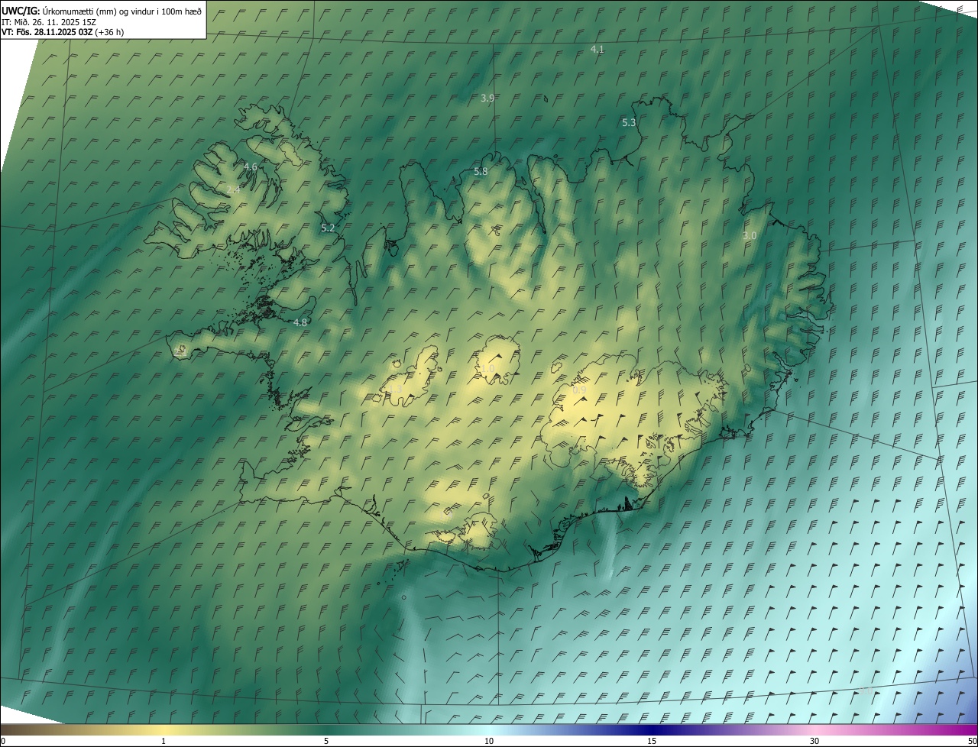Select the IT: Mið. 26. 11. 2025 15Z line
This screenshot has height=747, width=978.
point(48,22)
